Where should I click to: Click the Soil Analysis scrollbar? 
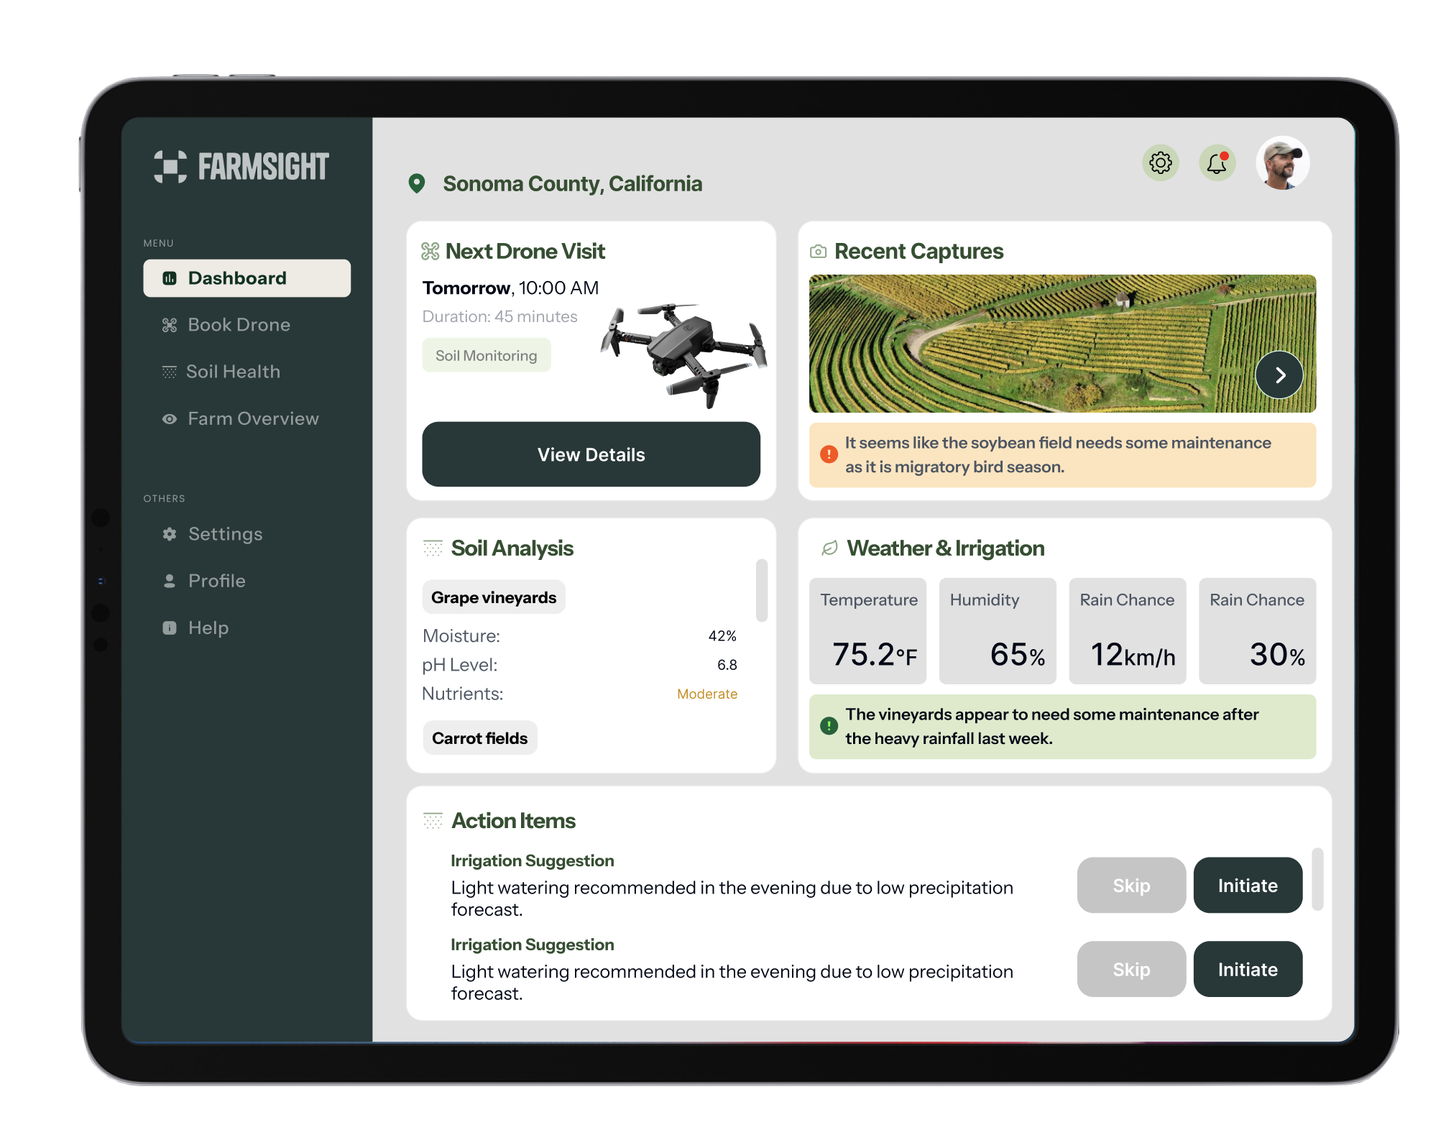(762, 590)
